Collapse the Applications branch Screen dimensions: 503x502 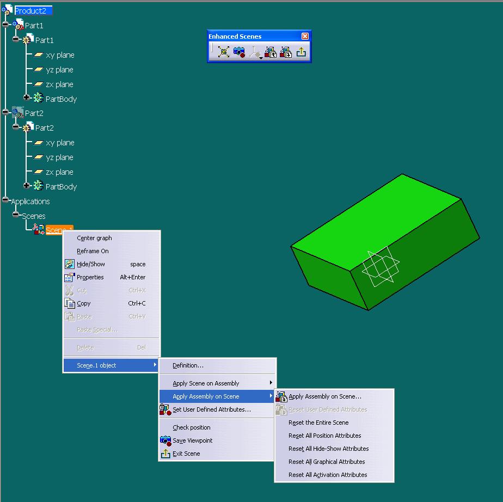[x=5, y=199]
